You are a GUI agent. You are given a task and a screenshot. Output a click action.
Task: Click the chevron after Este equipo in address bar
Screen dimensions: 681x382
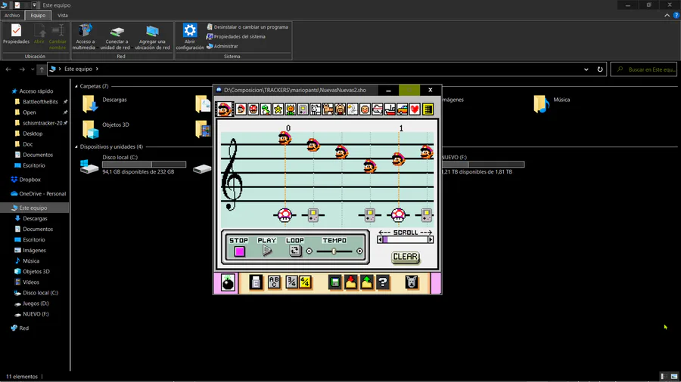coord(97,69)
